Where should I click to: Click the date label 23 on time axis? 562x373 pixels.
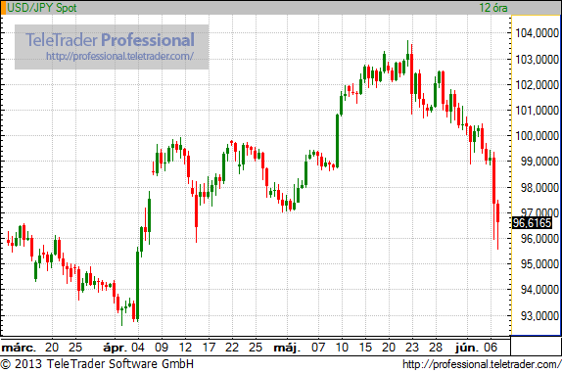[412, 348]
